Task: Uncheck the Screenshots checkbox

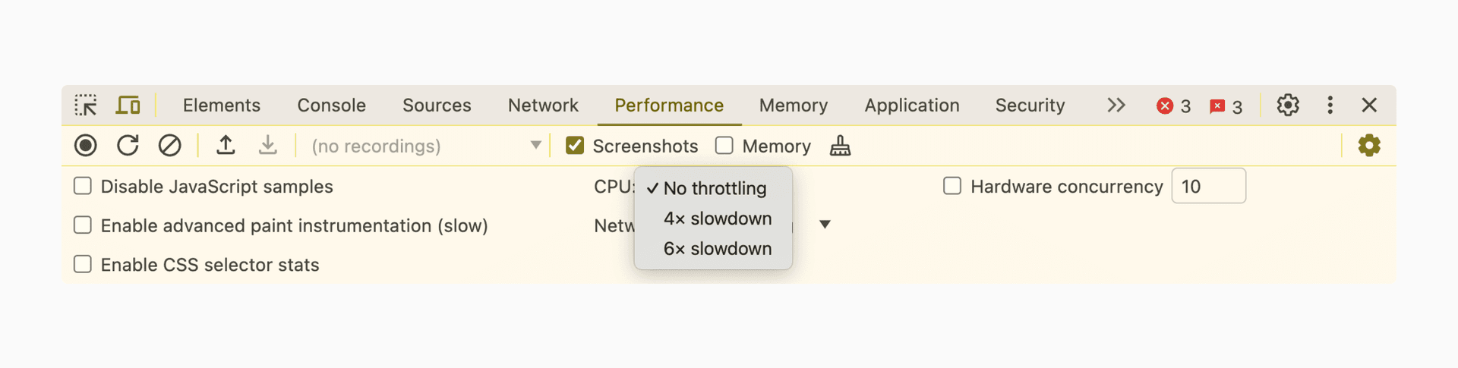Action: coord(575,146)
